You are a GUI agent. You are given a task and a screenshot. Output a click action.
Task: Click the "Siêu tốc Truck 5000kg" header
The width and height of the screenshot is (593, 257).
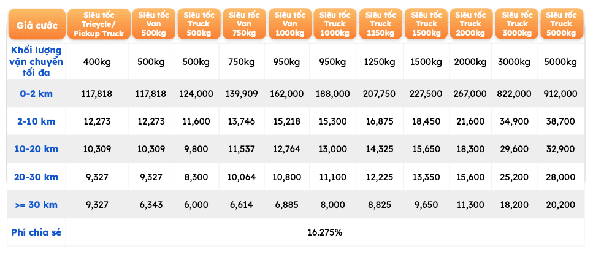tap(560, 24)
